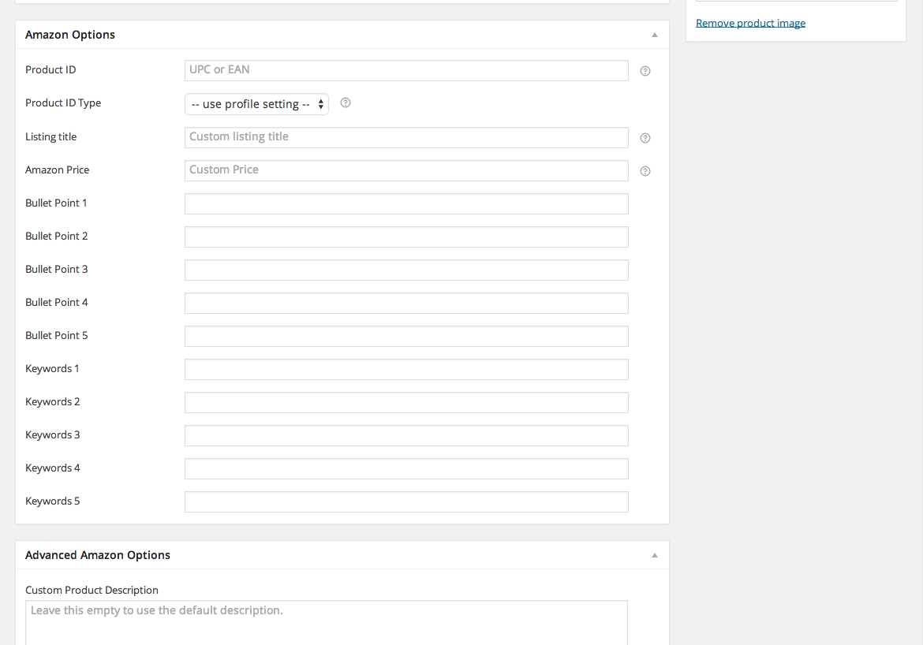Select the Keywords 5 input field
Screen dimensions: 923x645
pyautogui.click(x=406, y=502)
